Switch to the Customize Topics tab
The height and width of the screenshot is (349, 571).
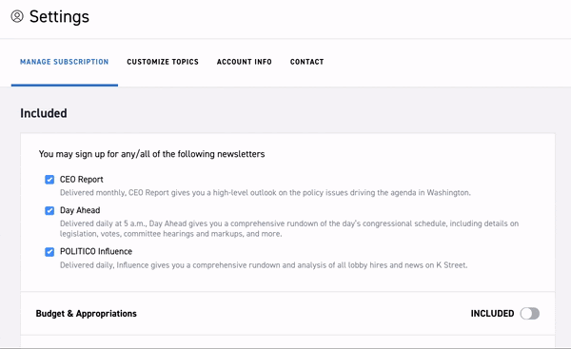(163, 62)
